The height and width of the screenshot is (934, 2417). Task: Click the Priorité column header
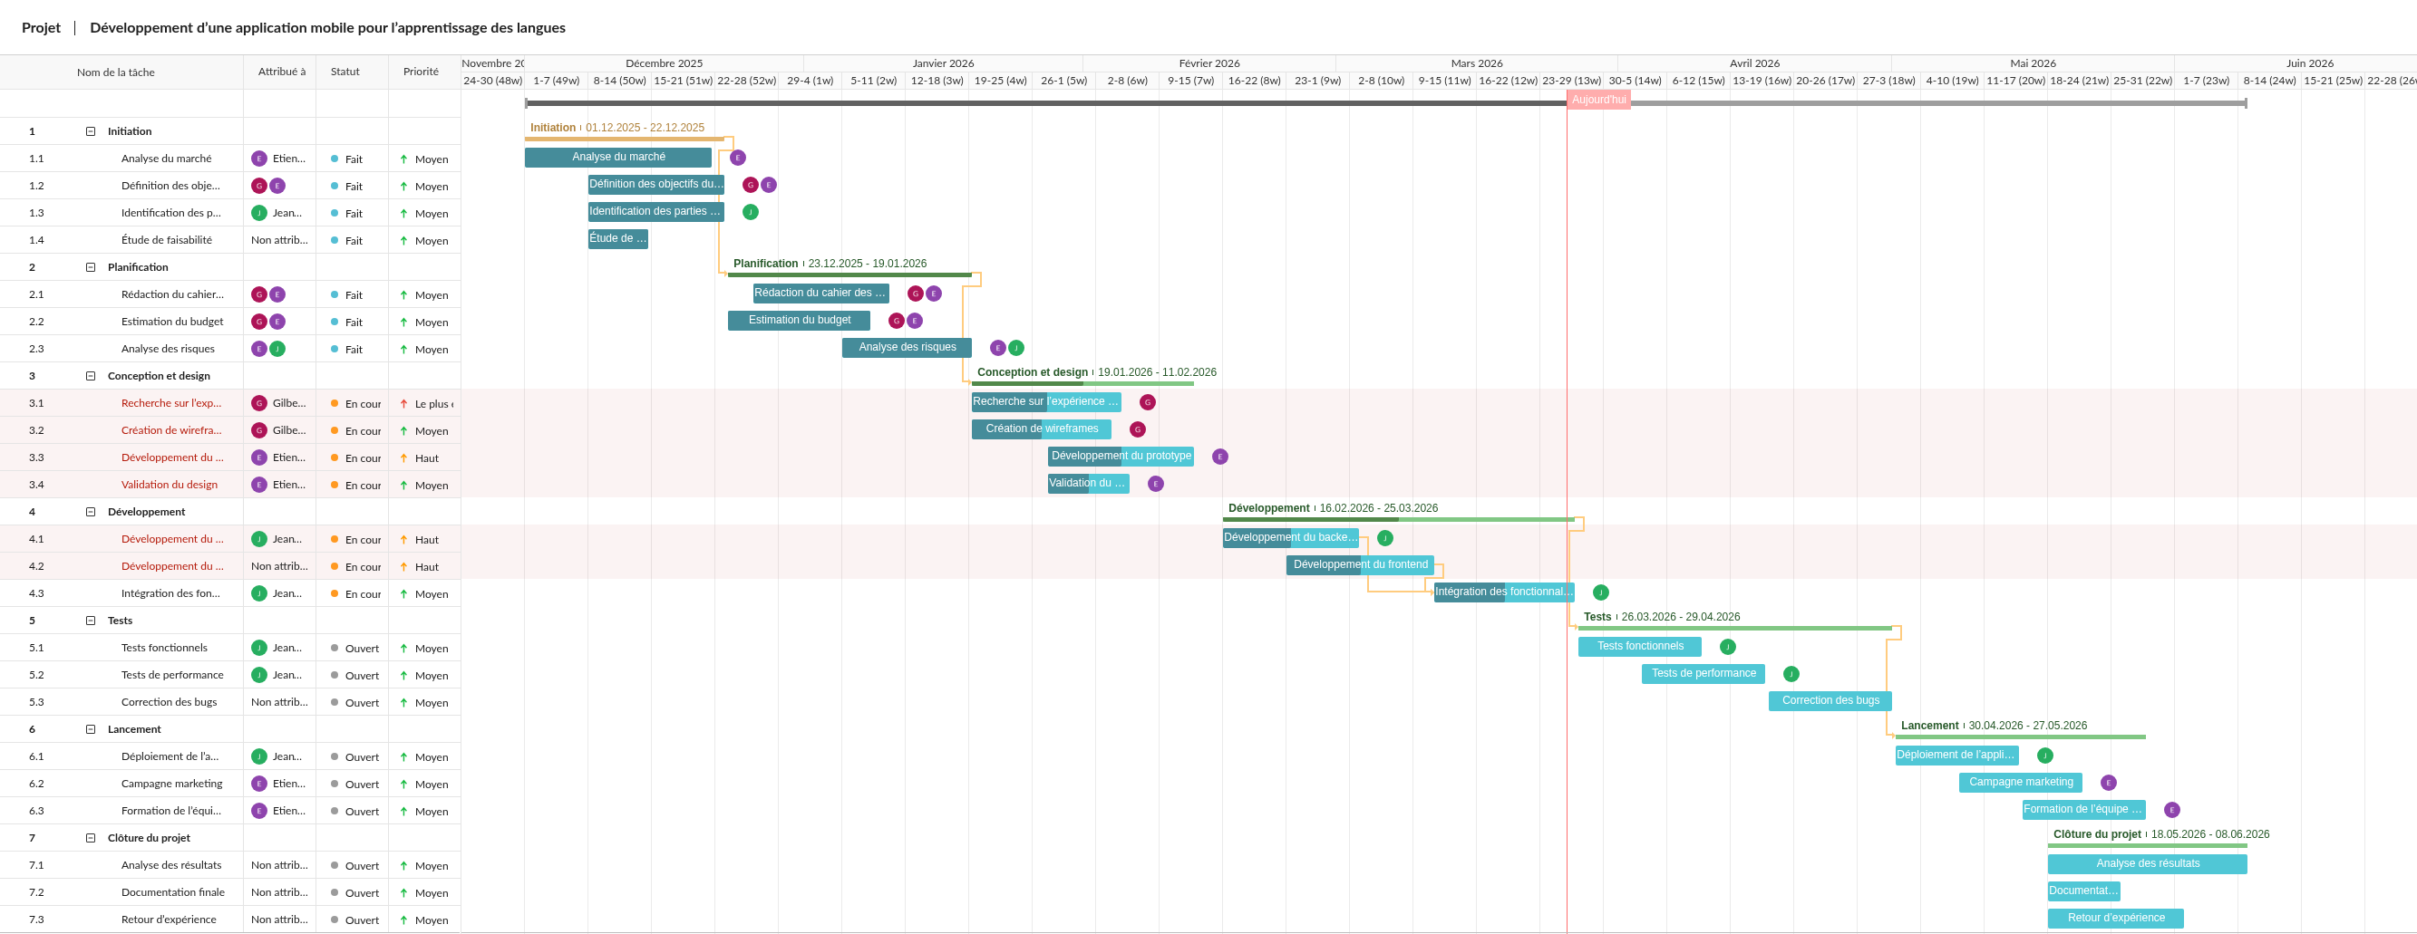coord(421,72)
